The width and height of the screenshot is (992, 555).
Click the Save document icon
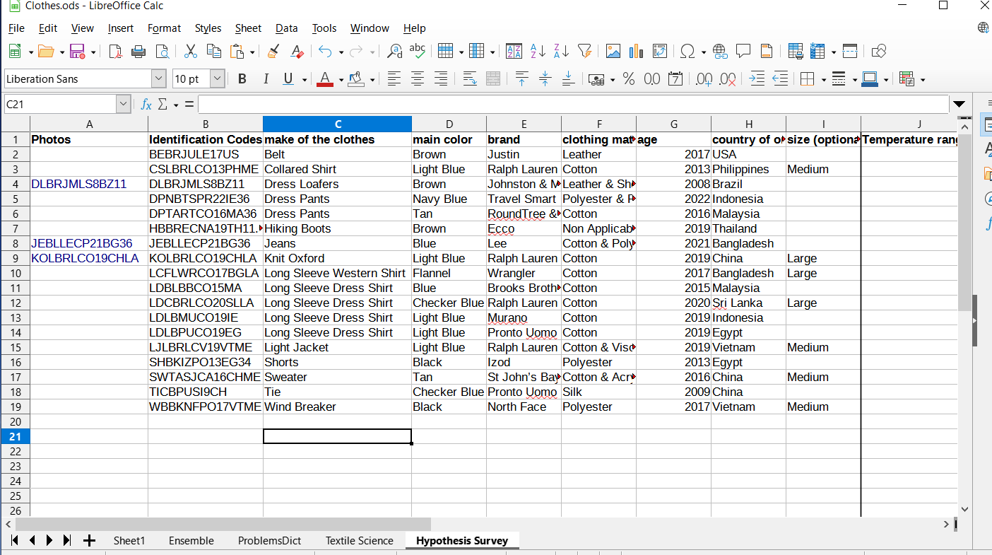coord(77,51)
